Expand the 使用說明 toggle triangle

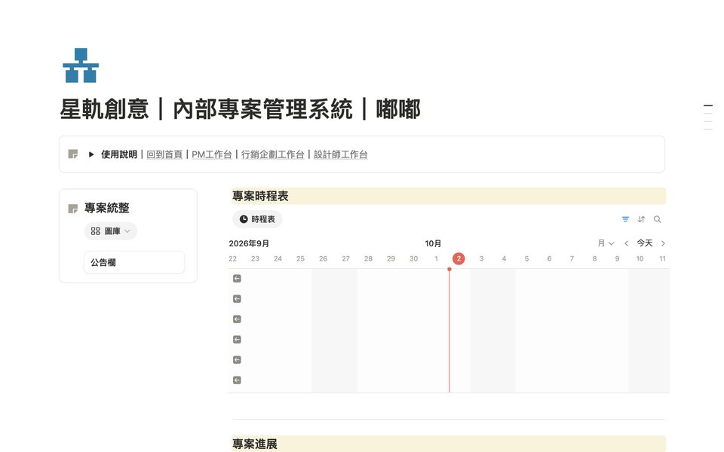(x=91, y=154)
